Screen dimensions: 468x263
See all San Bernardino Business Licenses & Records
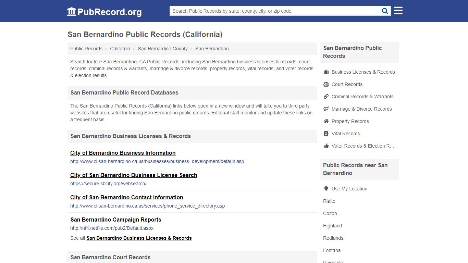pos(139,238)
